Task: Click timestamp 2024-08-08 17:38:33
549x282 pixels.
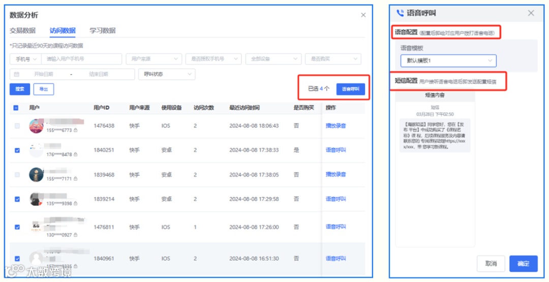Action: click(254, 150)
